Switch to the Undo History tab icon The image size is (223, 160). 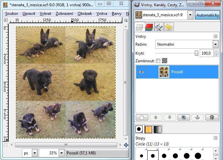coord(169,27)
